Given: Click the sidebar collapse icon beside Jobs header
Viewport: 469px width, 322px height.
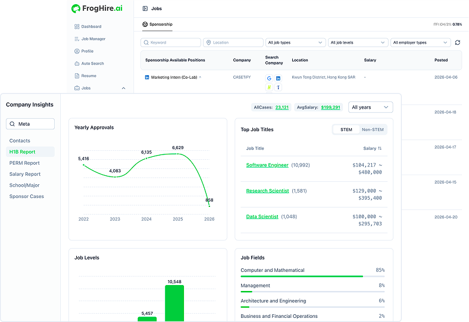Looking at the screenshot, I should tap(145, 9).
